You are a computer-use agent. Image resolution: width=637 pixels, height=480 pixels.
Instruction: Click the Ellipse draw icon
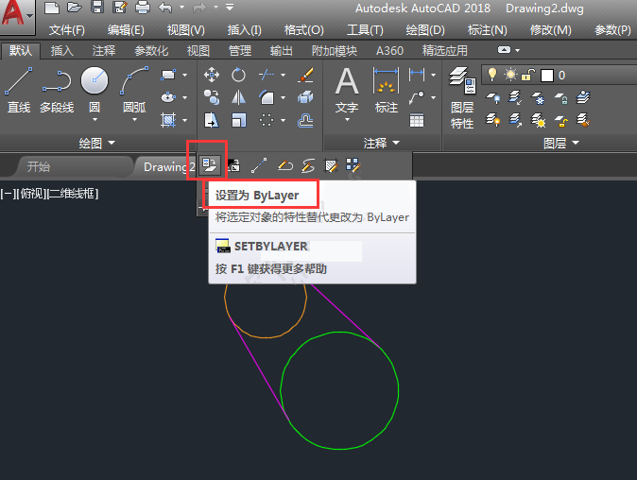(x=168, y=97)
